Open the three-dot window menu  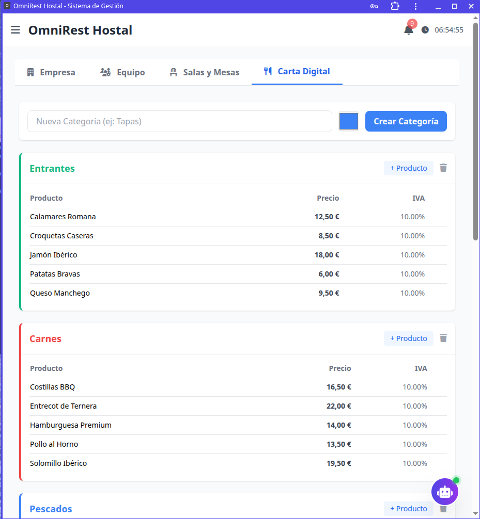point(416,6)
